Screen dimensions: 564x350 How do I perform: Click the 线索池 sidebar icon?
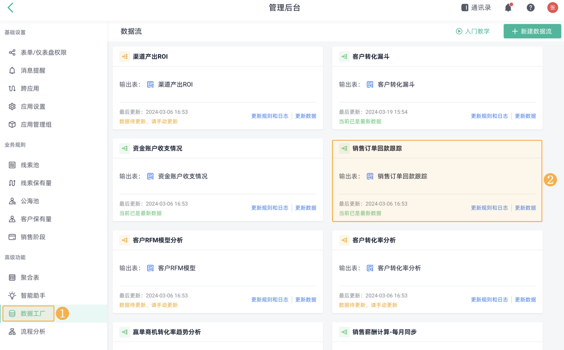(12, 165)
